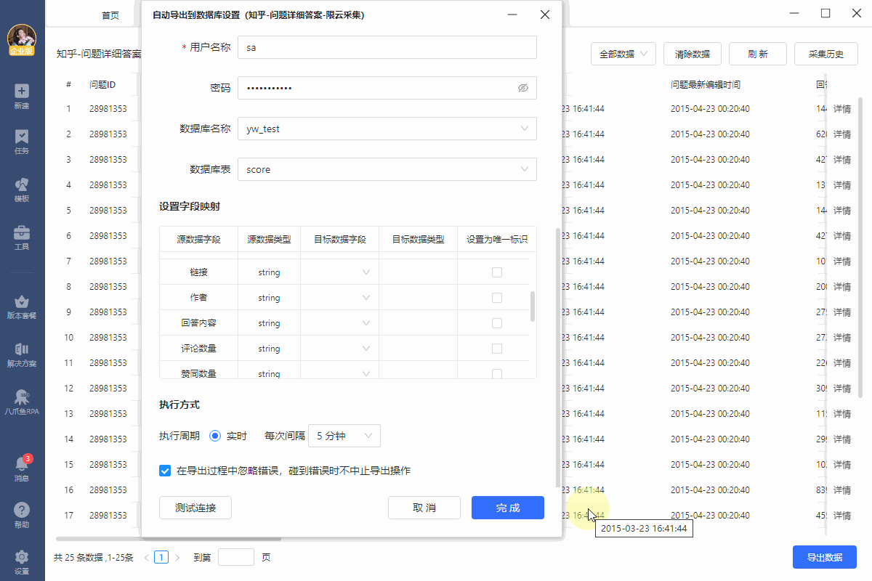872x581 pixels.
Task: Click the blue 完成 button
Action: click(507, 508)
